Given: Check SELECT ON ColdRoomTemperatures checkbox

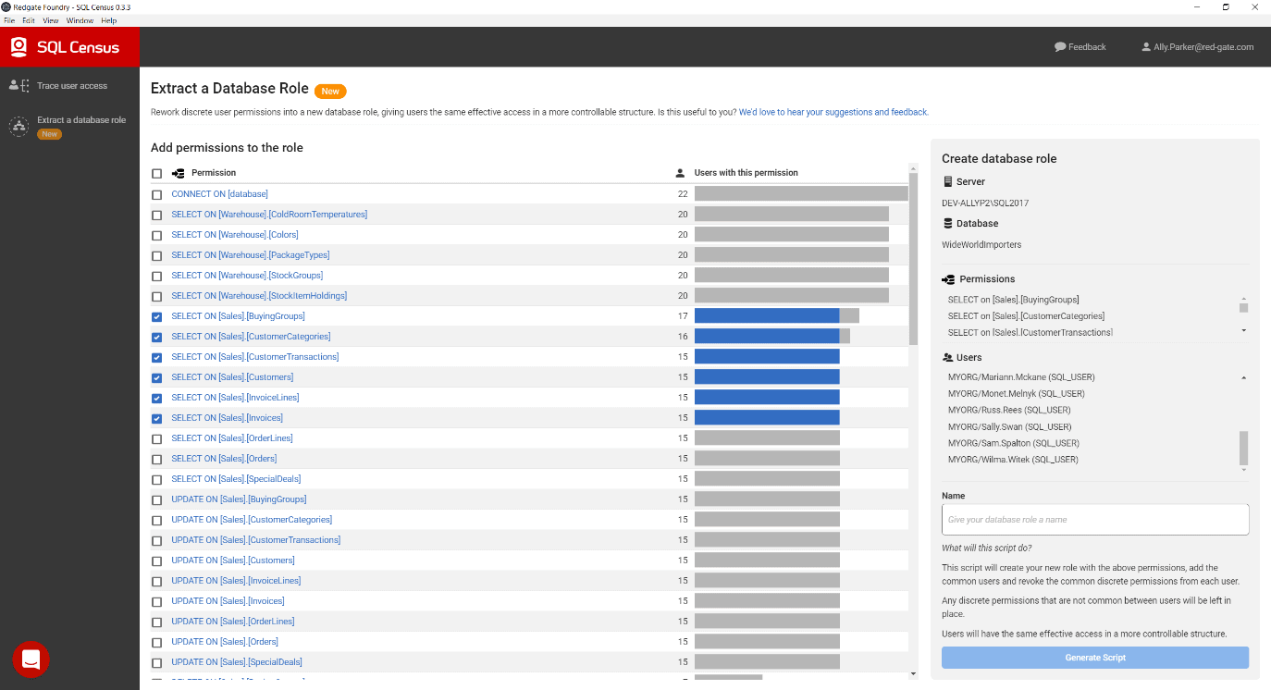Looking at the screenshot, I should [156, 216].
